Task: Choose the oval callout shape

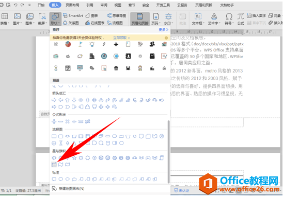Action: pos(67,179)
